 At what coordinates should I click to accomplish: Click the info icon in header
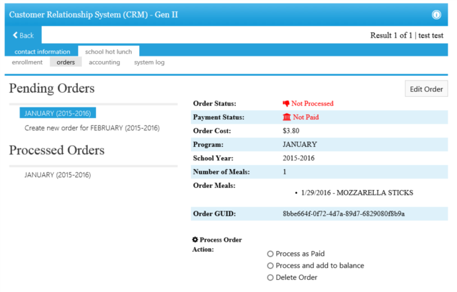[436, 15]
